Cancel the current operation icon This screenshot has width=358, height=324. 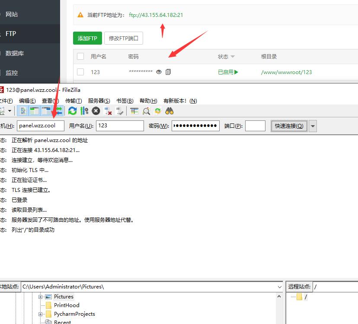pyautogui.click(x=96, y=111)
